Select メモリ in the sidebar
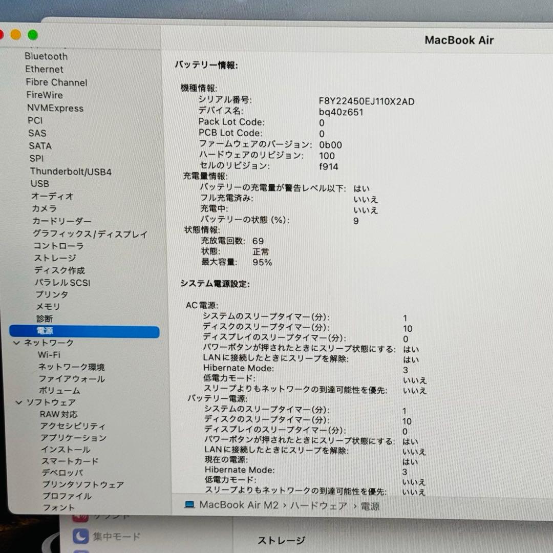 coord(48,307)
